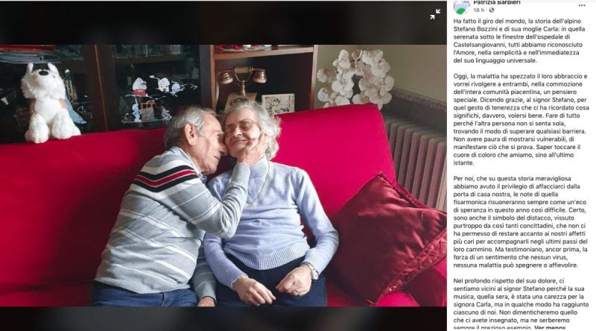The width and height of the screenshot is (596, 331).
Task: Visit the Patrizia Barbieri profile name link
Action: (496, 3)
